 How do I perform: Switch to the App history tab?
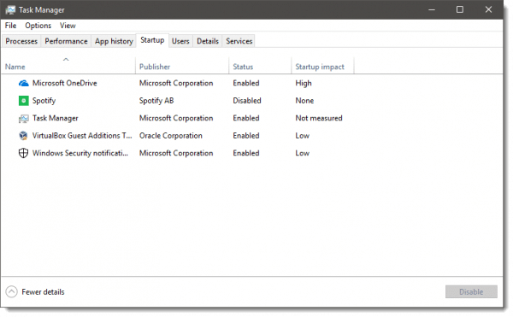click(x=114, y=41)
